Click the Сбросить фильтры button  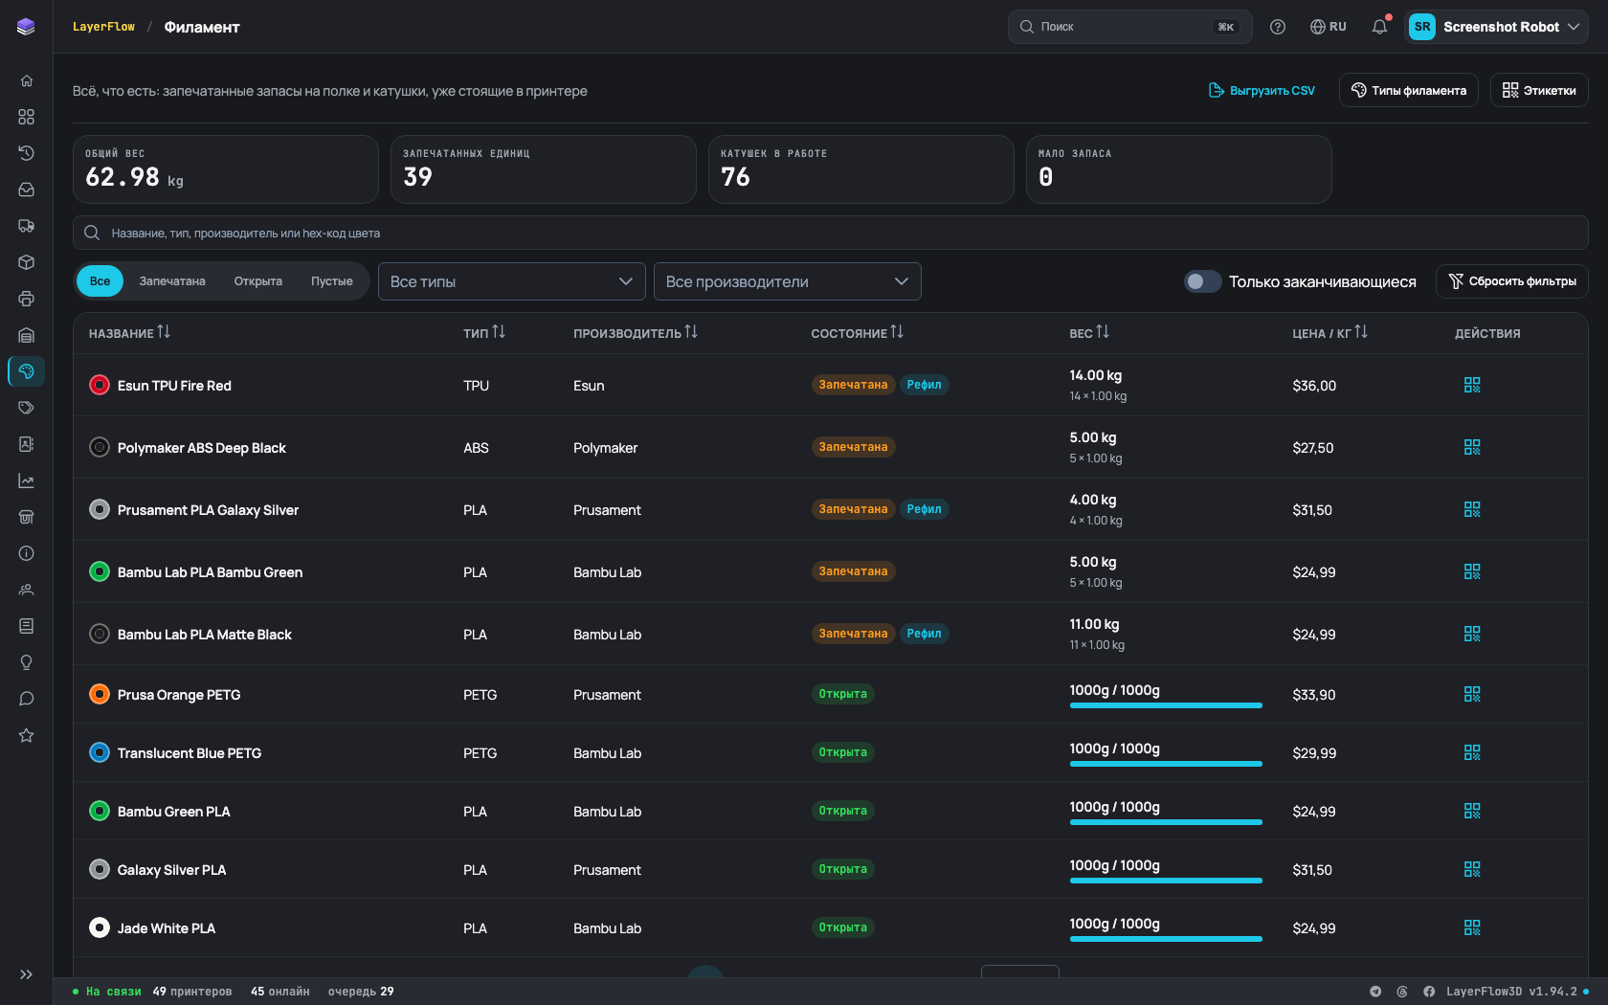[x=1512, y=281]
